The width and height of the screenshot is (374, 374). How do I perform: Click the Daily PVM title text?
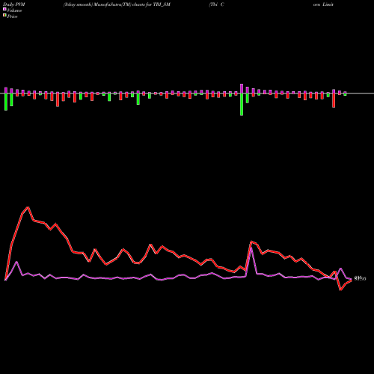coord(13,4)
